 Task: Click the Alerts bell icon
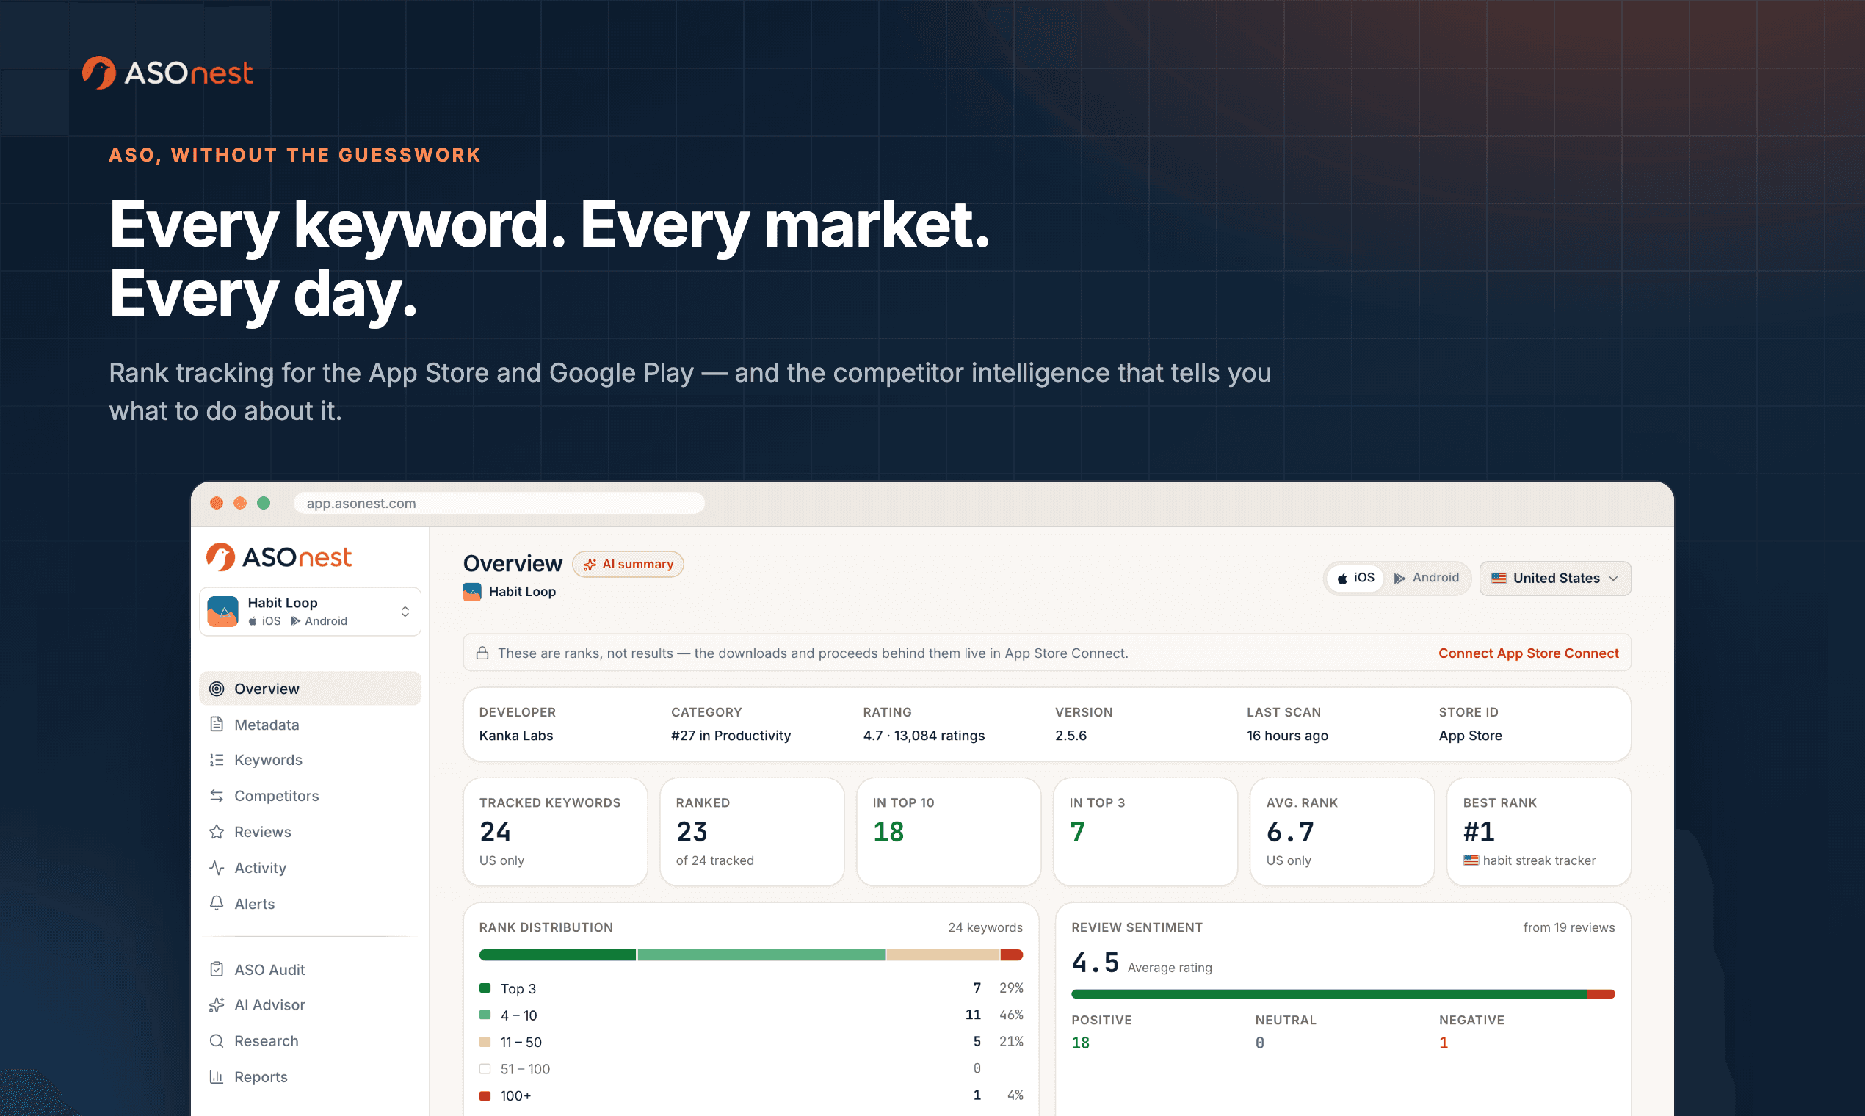pyautogui.click(x=217, y=903)
